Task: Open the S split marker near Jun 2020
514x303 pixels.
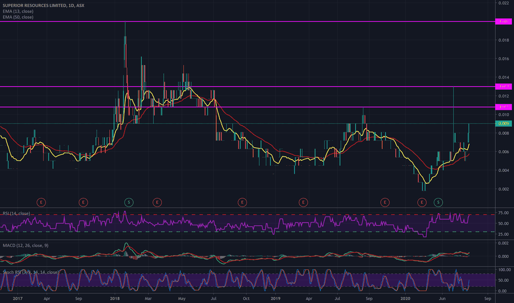Action: coord(438,202)
